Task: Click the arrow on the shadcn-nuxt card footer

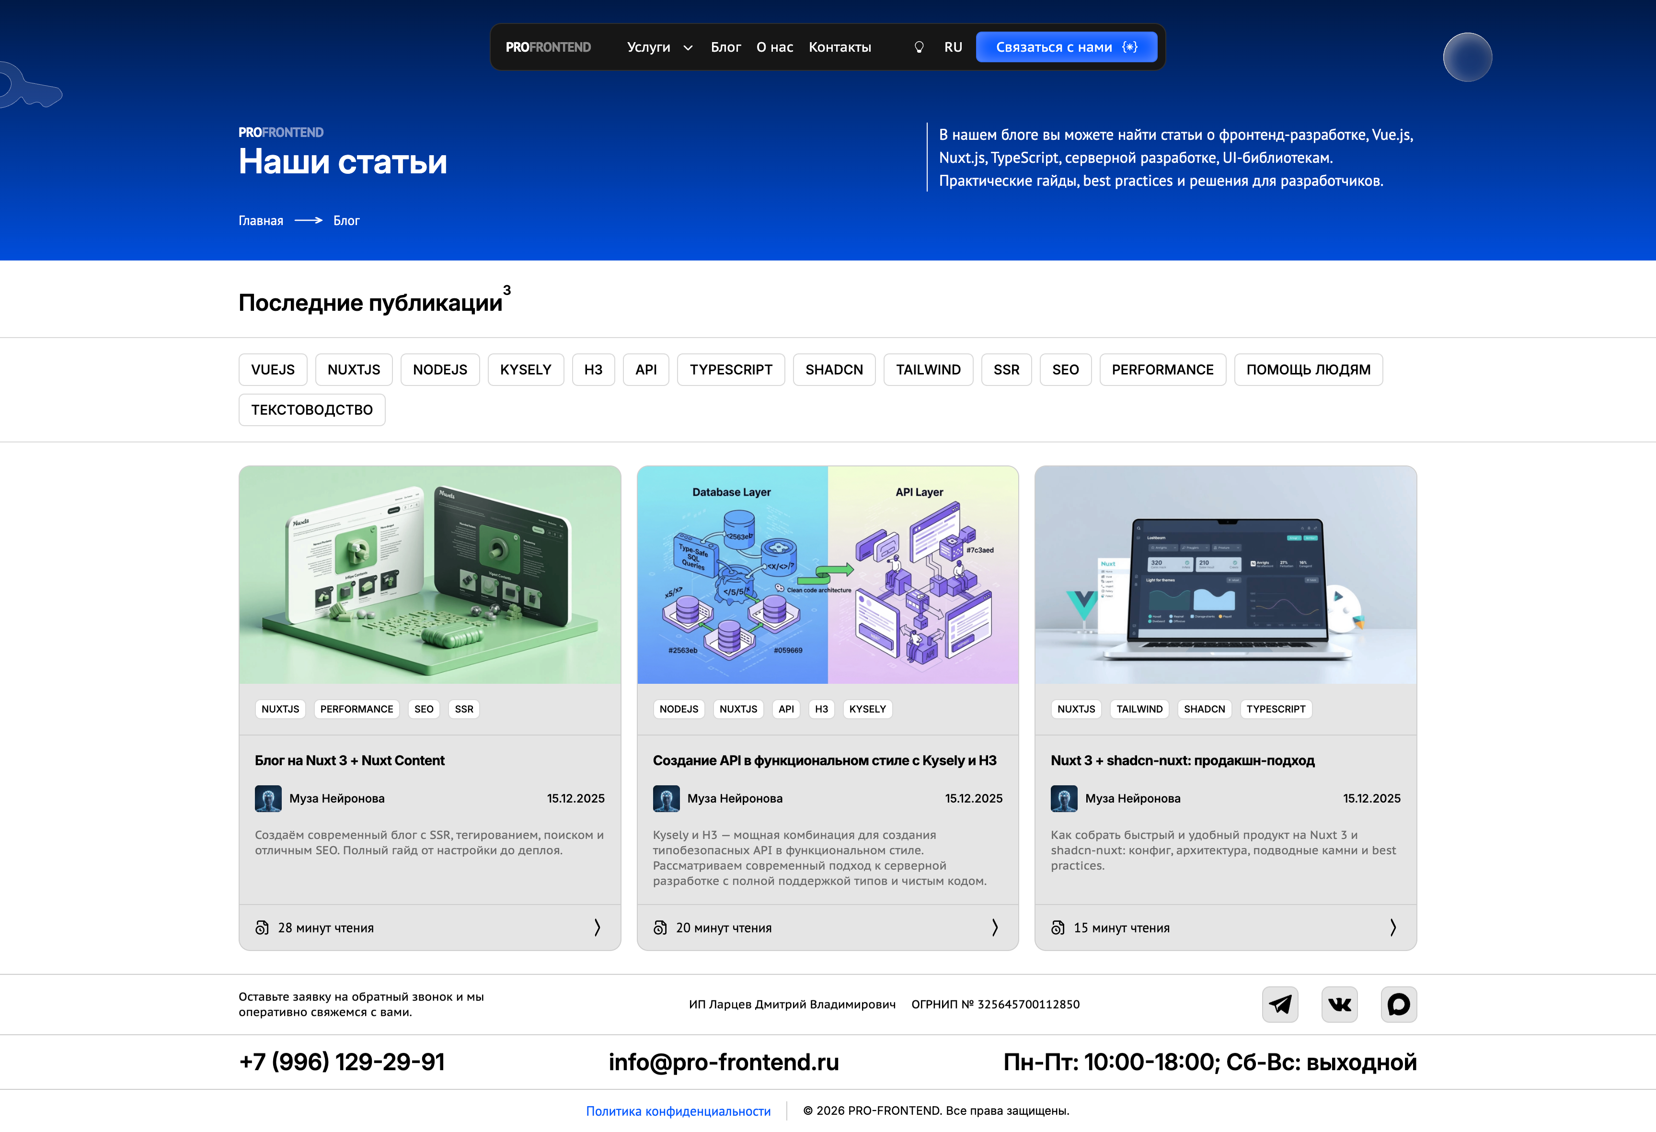Action: (x=1392, y=927)
